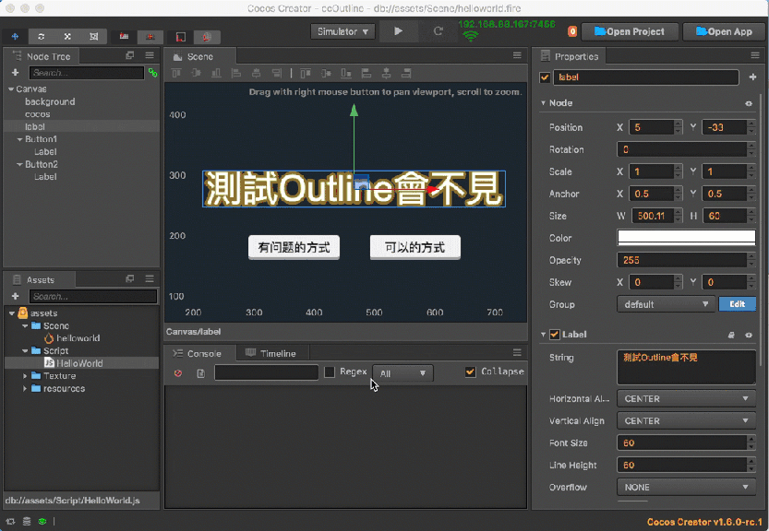Open the Group default dropdown
Viewport: 769px width, 531px height.
coord(666,304)
